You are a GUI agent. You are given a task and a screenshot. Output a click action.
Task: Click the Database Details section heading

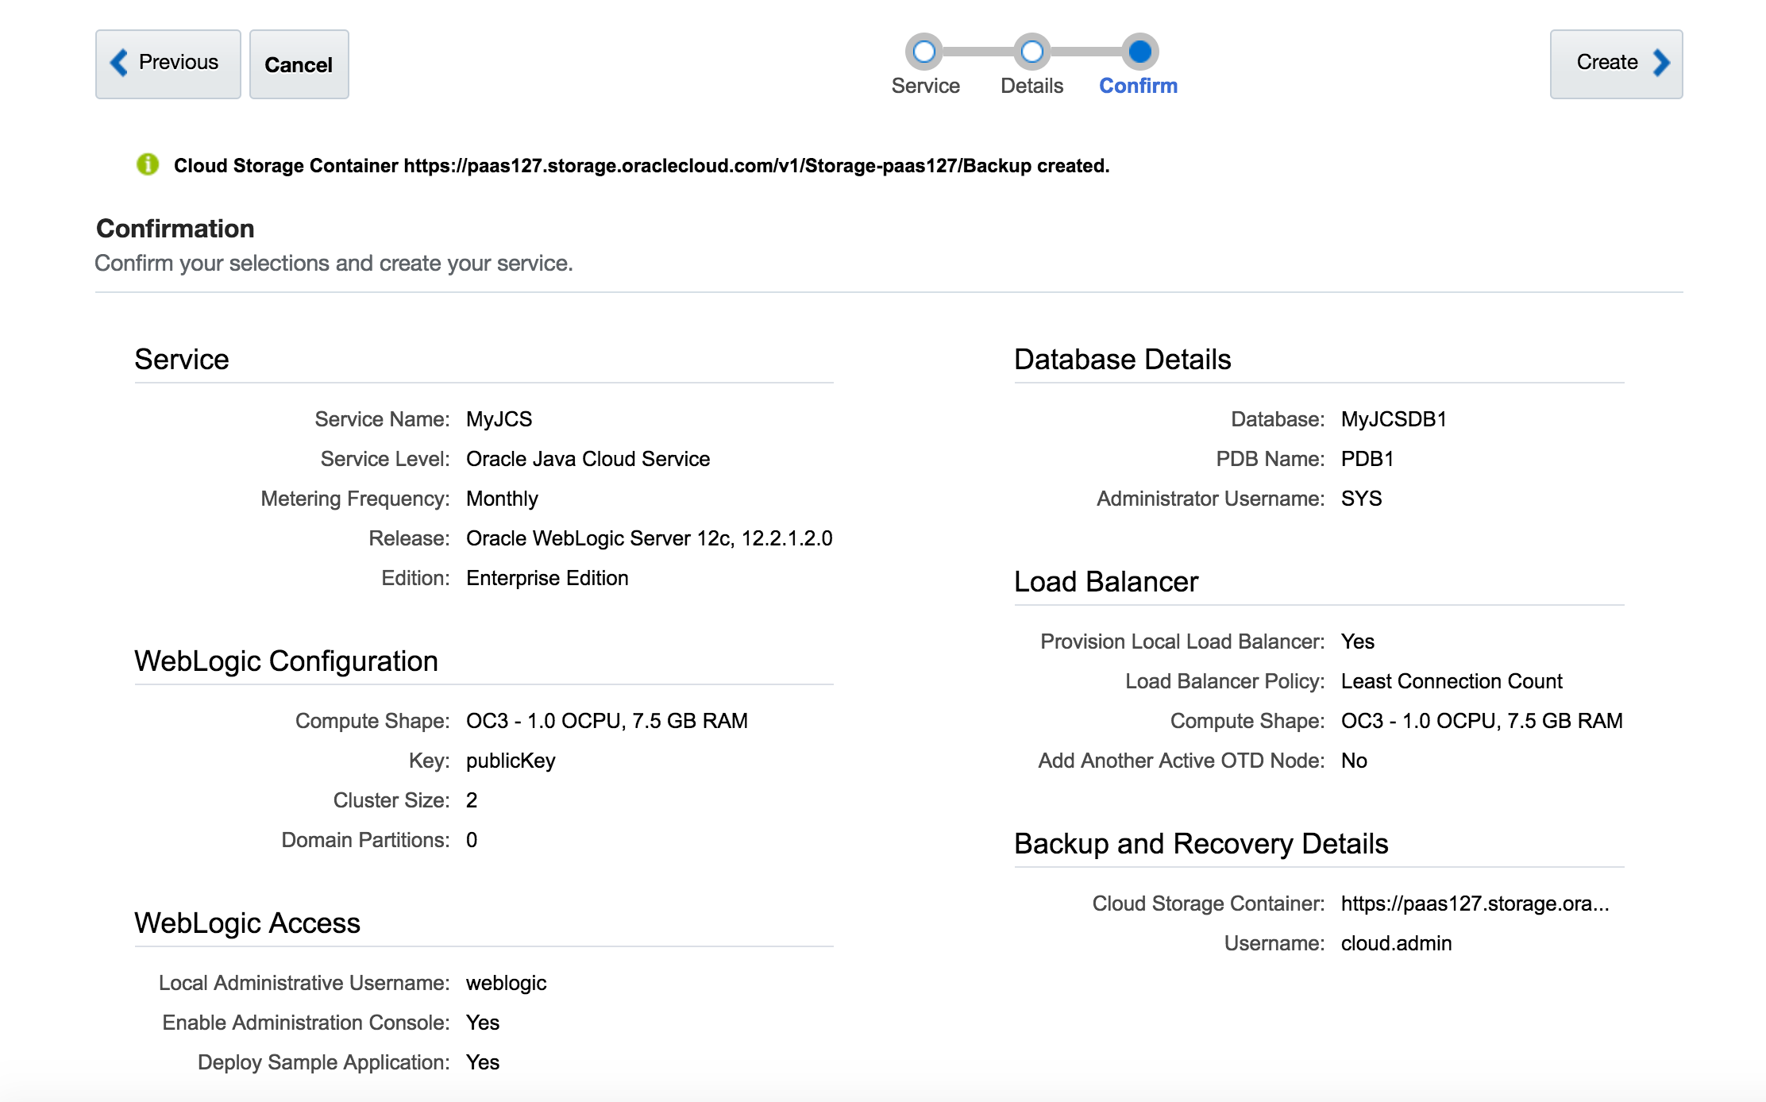tap(1122, 360)
